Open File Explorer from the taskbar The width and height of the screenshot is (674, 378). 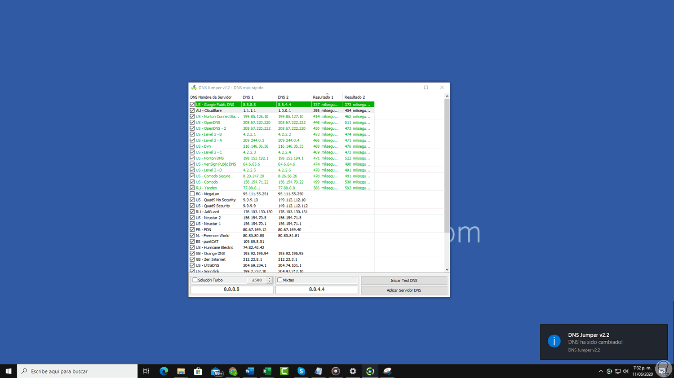(181, 371)
